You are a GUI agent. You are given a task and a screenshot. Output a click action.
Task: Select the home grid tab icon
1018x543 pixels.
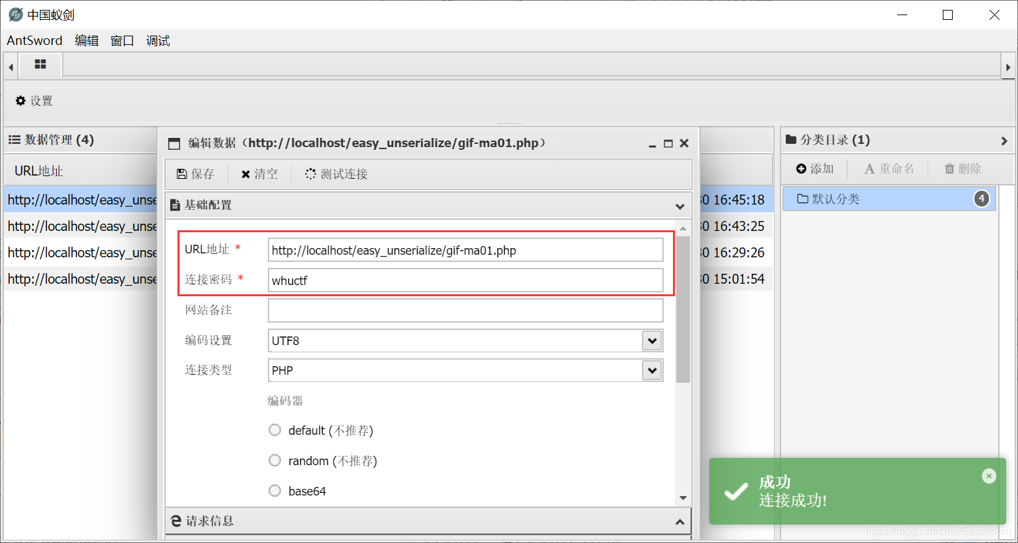click(x=40, y=64)
